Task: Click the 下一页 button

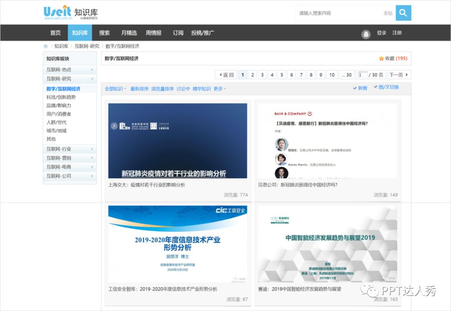Action: pyautogui.click(x=399, y=75)
